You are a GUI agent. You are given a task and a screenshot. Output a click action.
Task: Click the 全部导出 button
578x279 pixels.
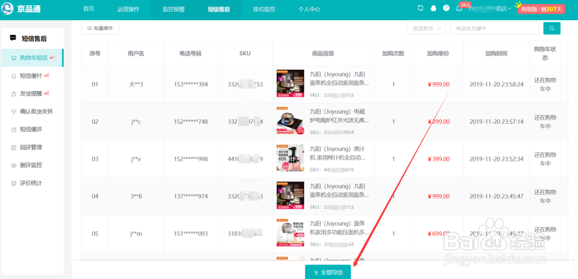tap(328, 273)
